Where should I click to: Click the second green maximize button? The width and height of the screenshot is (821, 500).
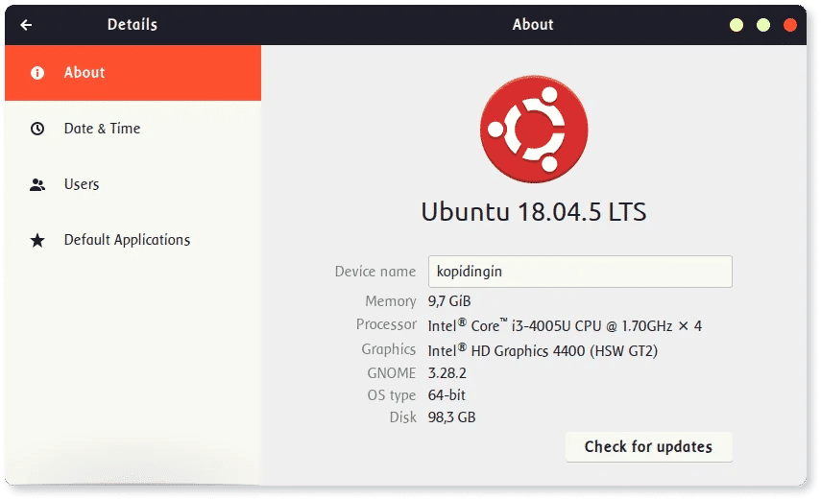pos(763,25)
